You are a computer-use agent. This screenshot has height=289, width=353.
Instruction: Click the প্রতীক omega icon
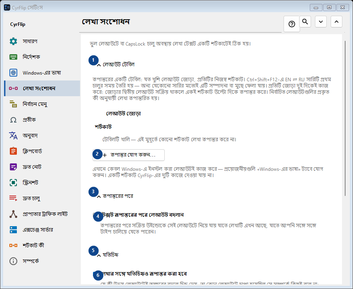(13, 120)
